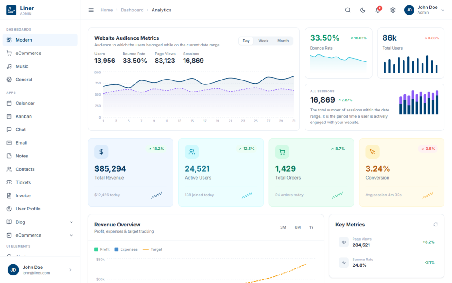
Task: Click the Tickets icon
Action: click(9, 182)
